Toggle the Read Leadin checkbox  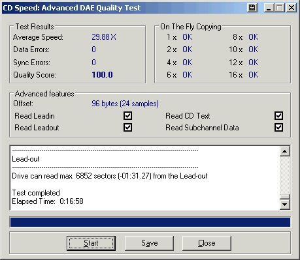(x=127, y=116)
